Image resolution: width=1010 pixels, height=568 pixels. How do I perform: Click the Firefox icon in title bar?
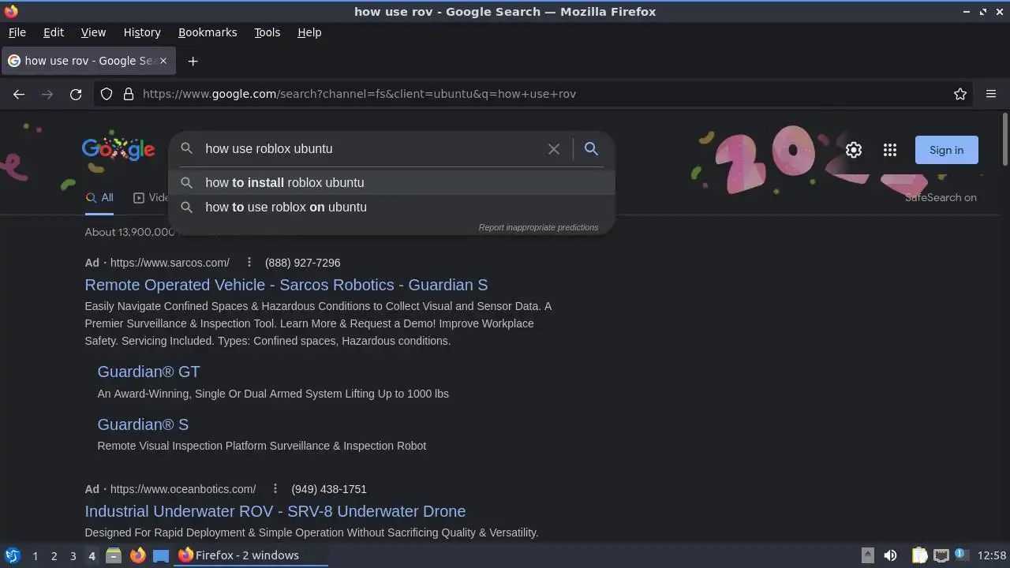click(x=11, y=11)
